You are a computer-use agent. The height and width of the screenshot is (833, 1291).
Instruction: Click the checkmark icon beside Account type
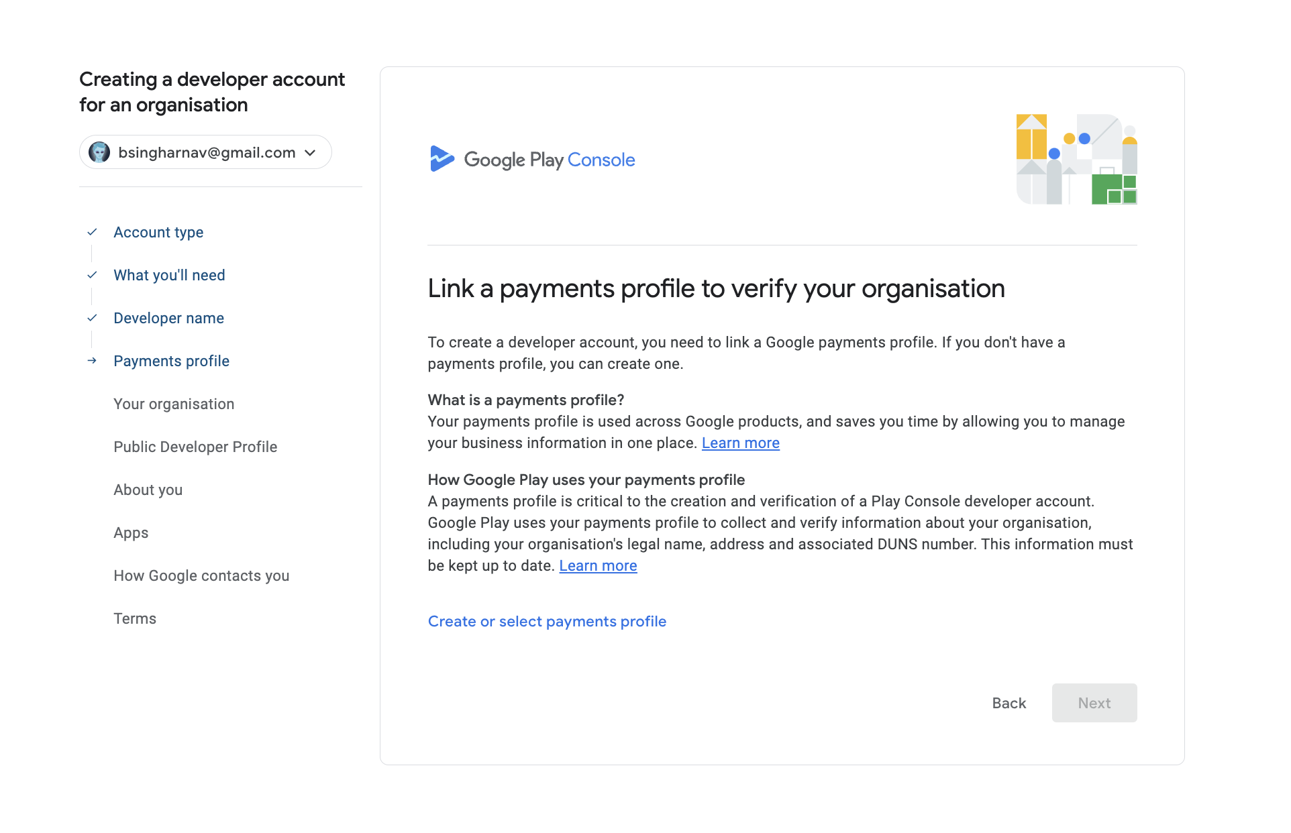click(92, 232)
